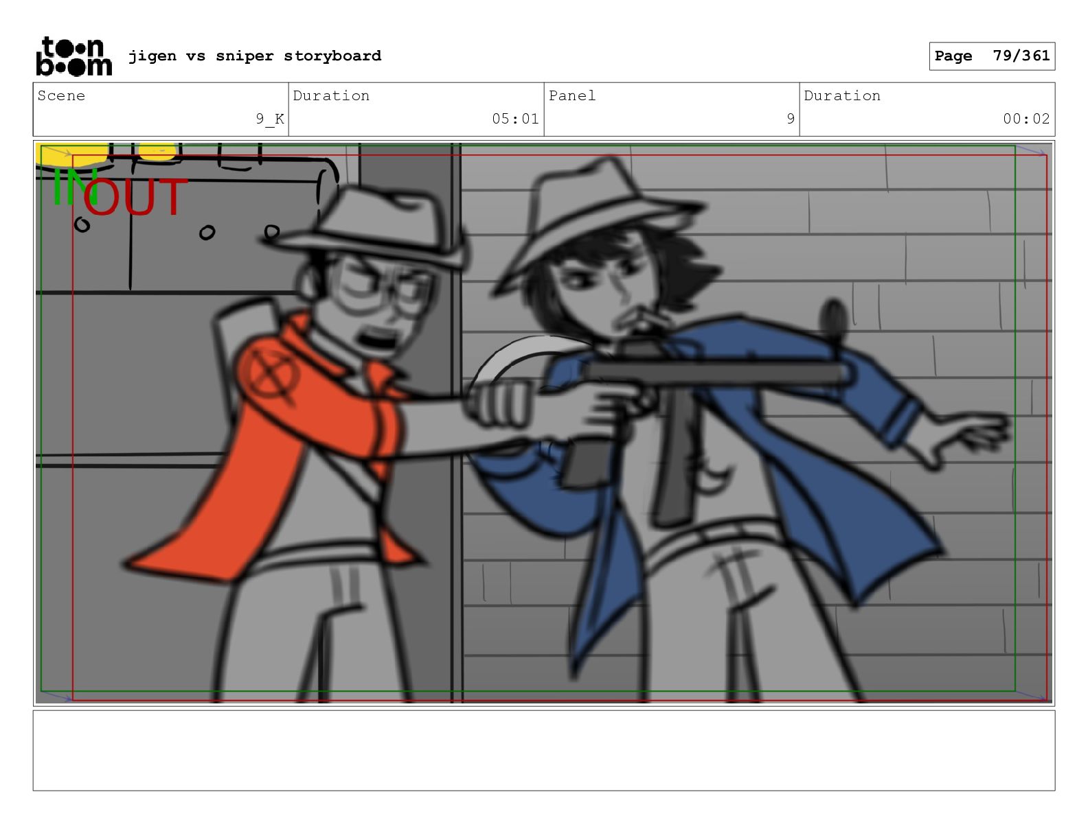Click the "Page 79/361" page indicator
This screenshot has width=1088, height=840.
992,56
